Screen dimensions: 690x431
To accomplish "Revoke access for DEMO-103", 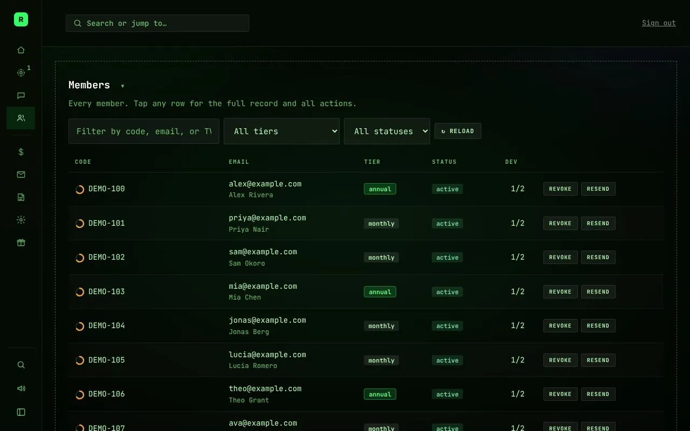I will pos(560,291).
